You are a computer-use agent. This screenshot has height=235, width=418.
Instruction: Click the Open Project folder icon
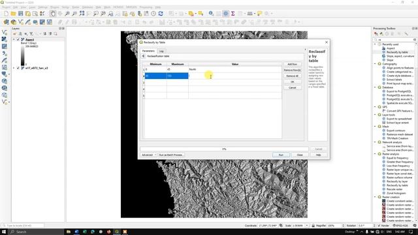(13, 14)
